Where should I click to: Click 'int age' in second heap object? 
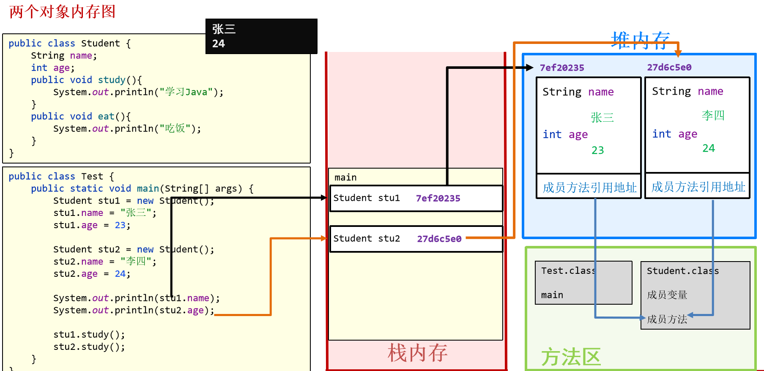click(675, 134)
